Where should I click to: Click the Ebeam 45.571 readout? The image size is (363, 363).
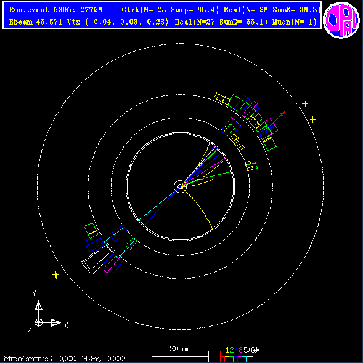click(36, 22)
